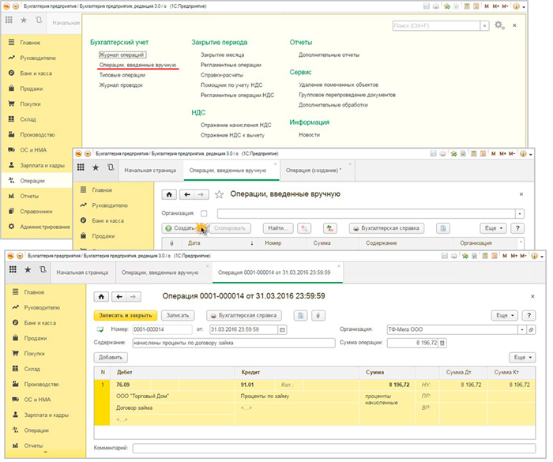
Task: Click cancel search icon beside Найти
Action: pos(304,228)
